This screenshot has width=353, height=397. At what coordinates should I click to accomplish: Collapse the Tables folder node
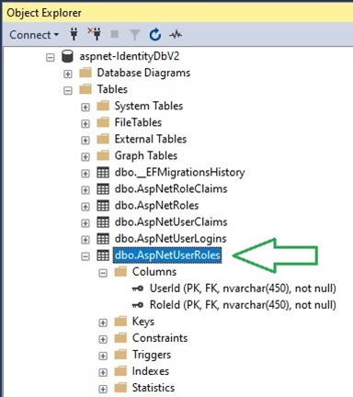[68, 90]
